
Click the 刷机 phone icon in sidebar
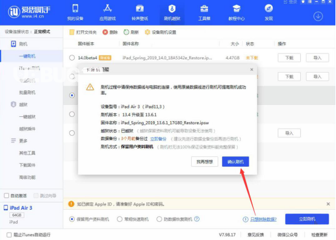point(13,44)
